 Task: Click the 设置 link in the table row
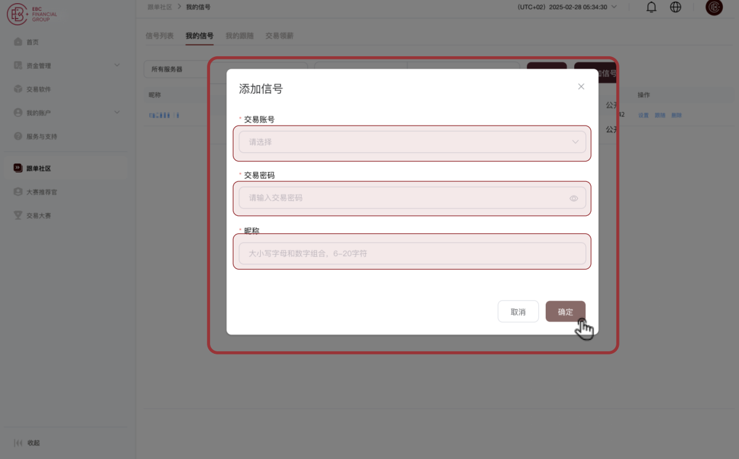[x=644, y=115]
